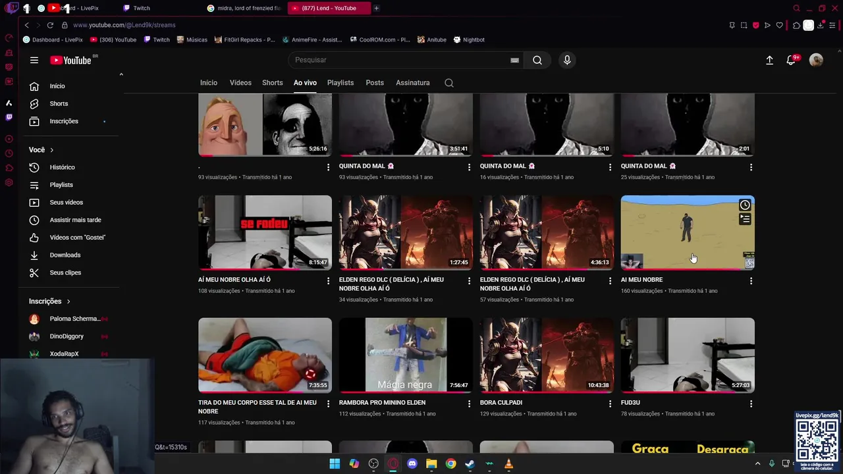This screenshot has height=474, width=843.
Task: Expand the Inscrições section arrow
Action: (68, 301)
